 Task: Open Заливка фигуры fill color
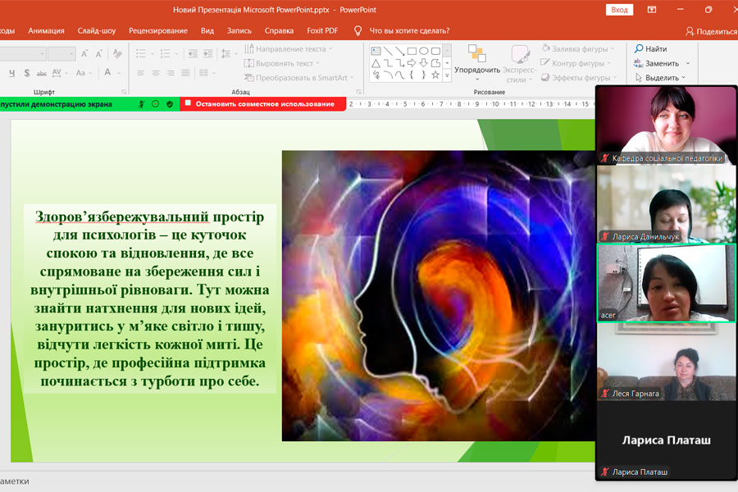578,48
